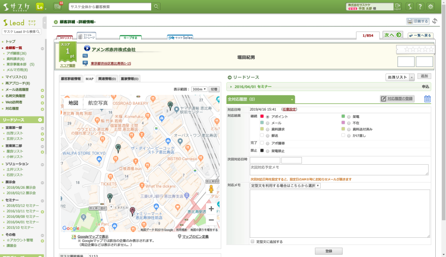Open the calendar icon next to 対応履歴の登録
This screenshot has width=446, height=257.
click(427, 99)
